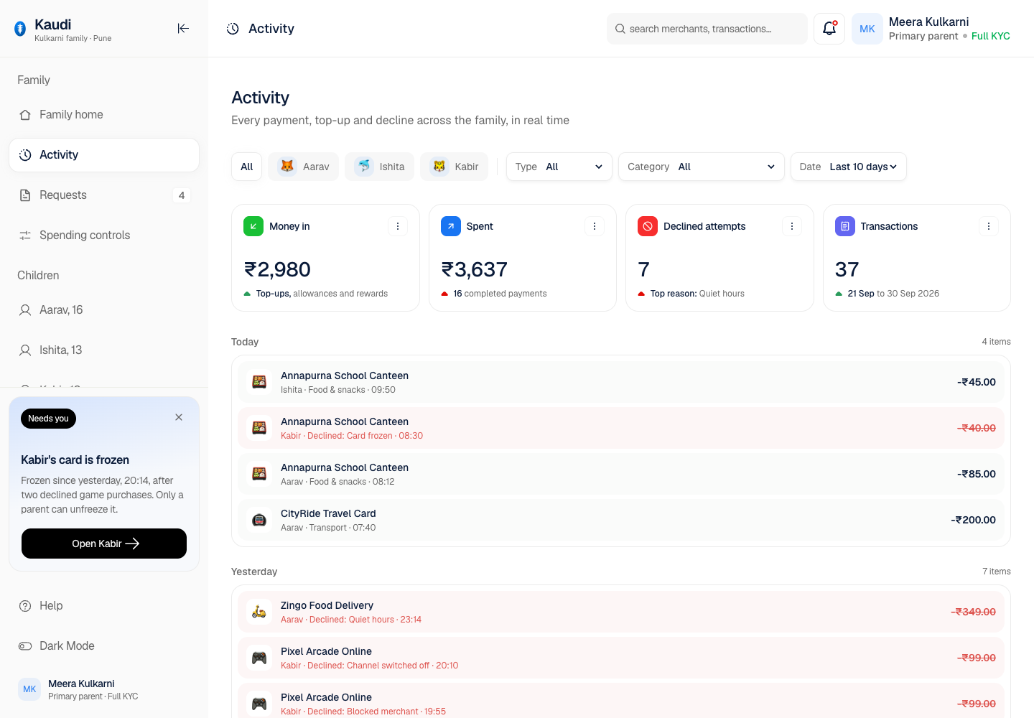Select the All children filter

click(246, 167)
